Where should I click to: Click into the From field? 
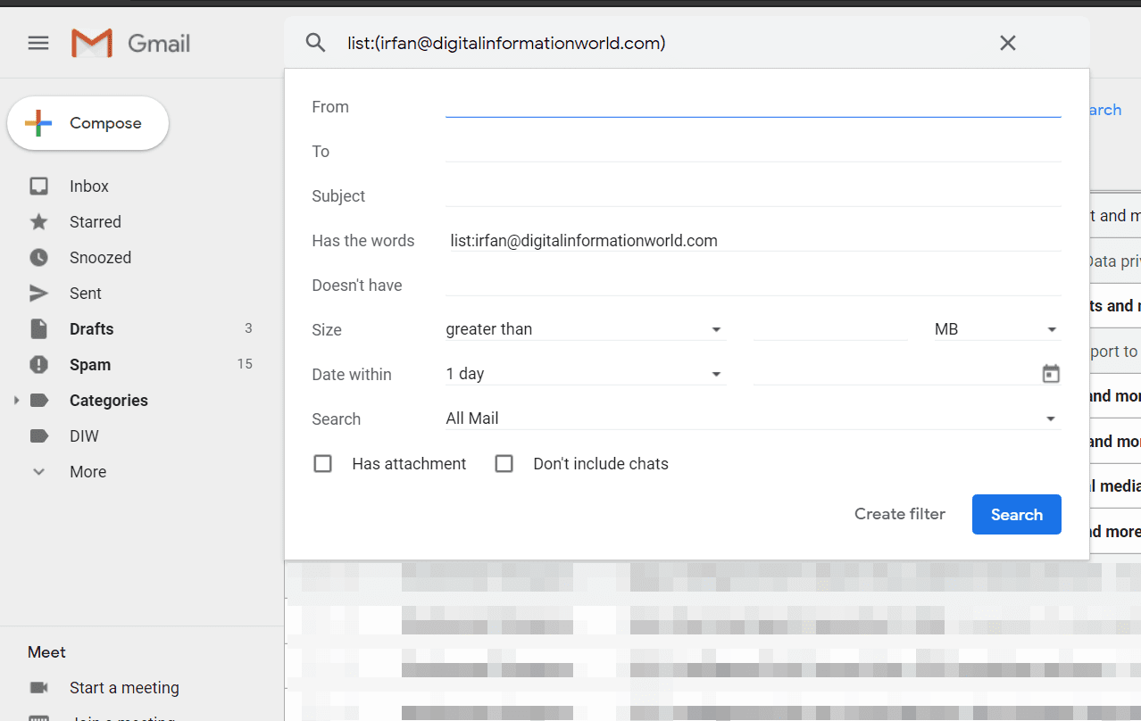pos(753,106)
